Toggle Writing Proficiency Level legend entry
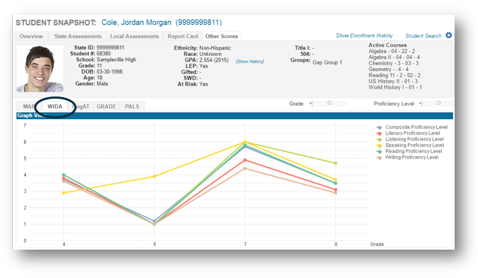 pos(407,157)
